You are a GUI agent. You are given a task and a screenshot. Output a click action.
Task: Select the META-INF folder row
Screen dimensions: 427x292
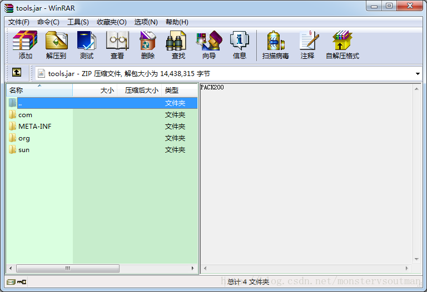(102, 127)
